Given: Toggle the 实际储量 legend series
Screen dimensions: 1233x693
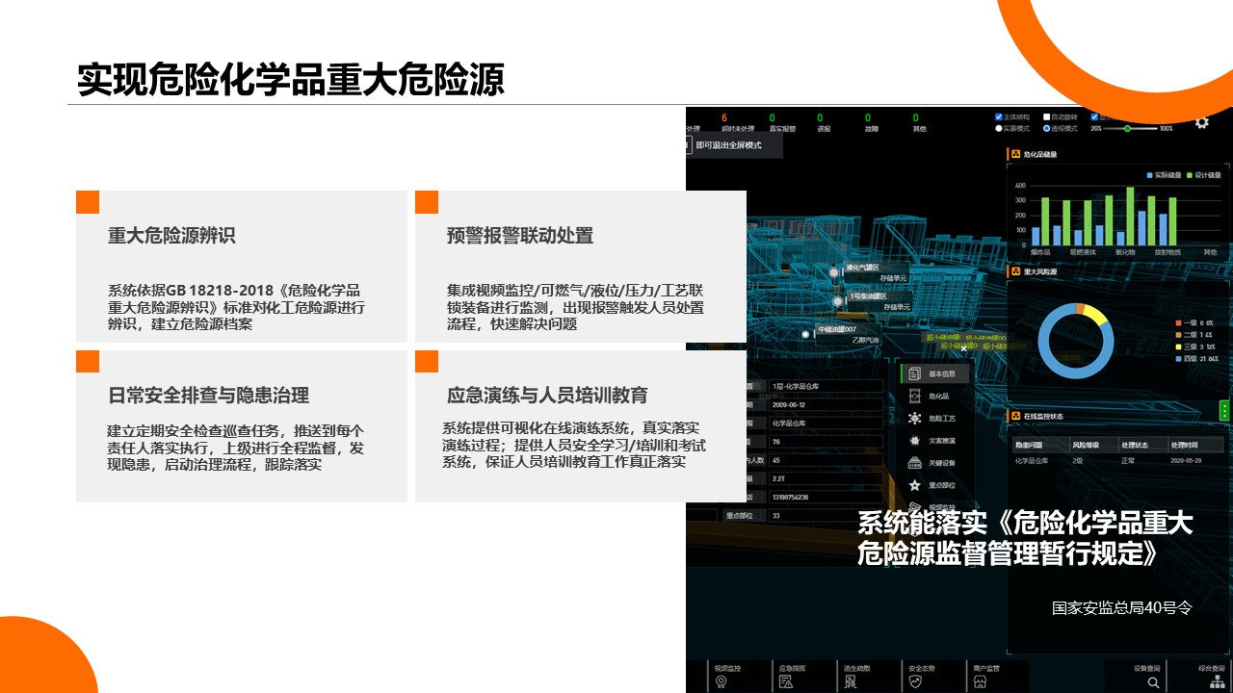Looking at the screenshot, I should [1164, 175].
